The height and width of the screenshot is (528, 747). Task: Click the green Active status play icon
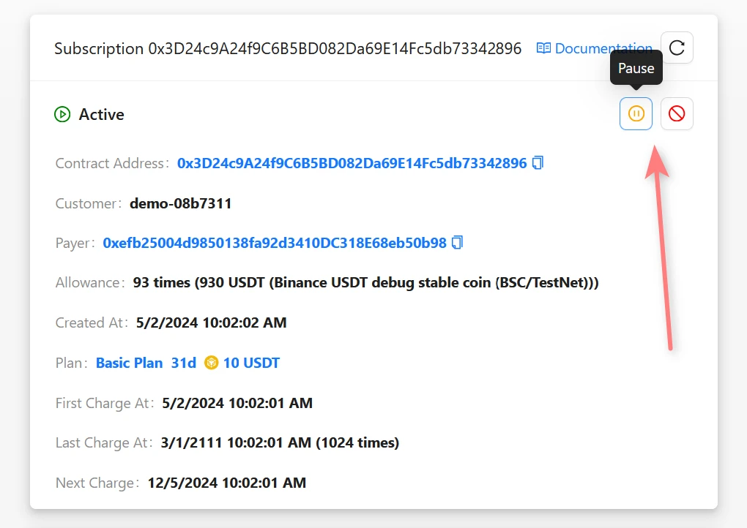[62, 115]
